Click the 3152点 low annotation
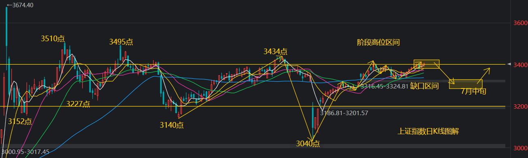Image resolution: width=528 pixels, height=158 pixels. point(20,121)
